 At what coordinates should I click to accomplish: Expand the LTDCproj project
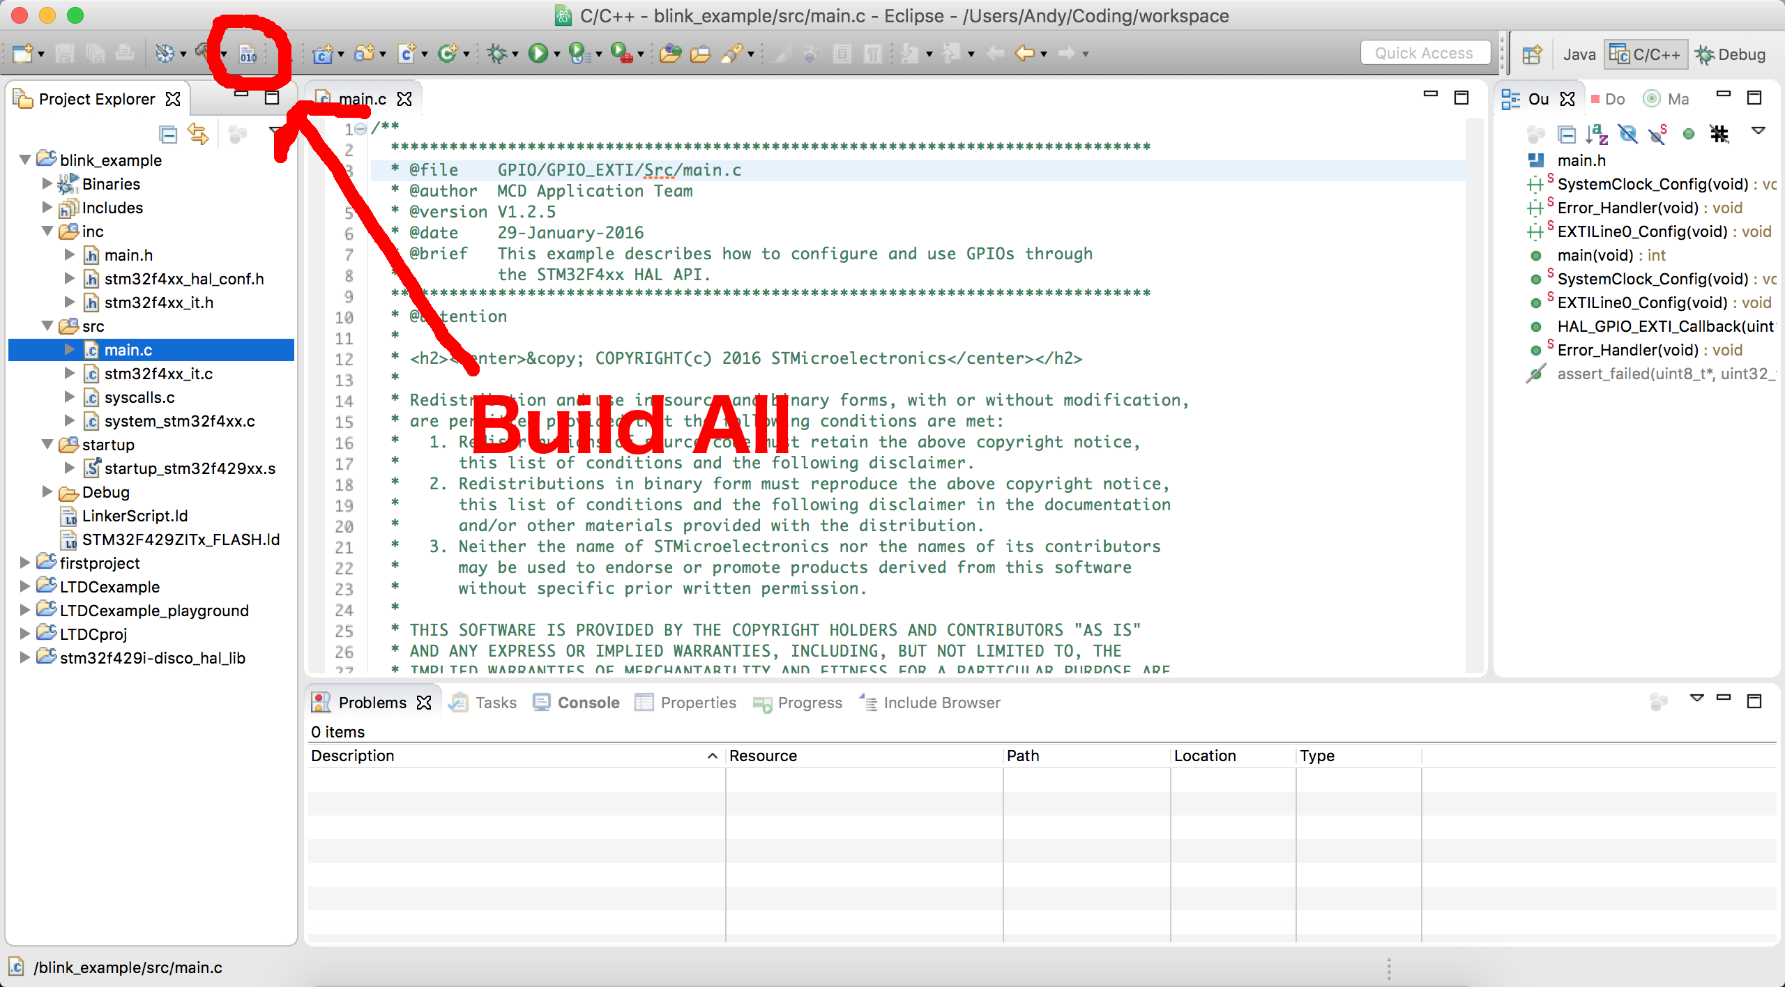(x=25, y=634)
